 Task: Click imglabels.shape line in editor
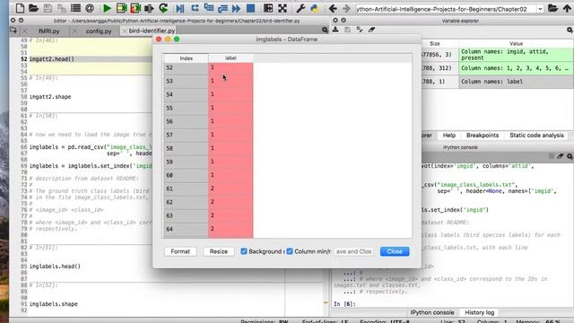(54, 304)
